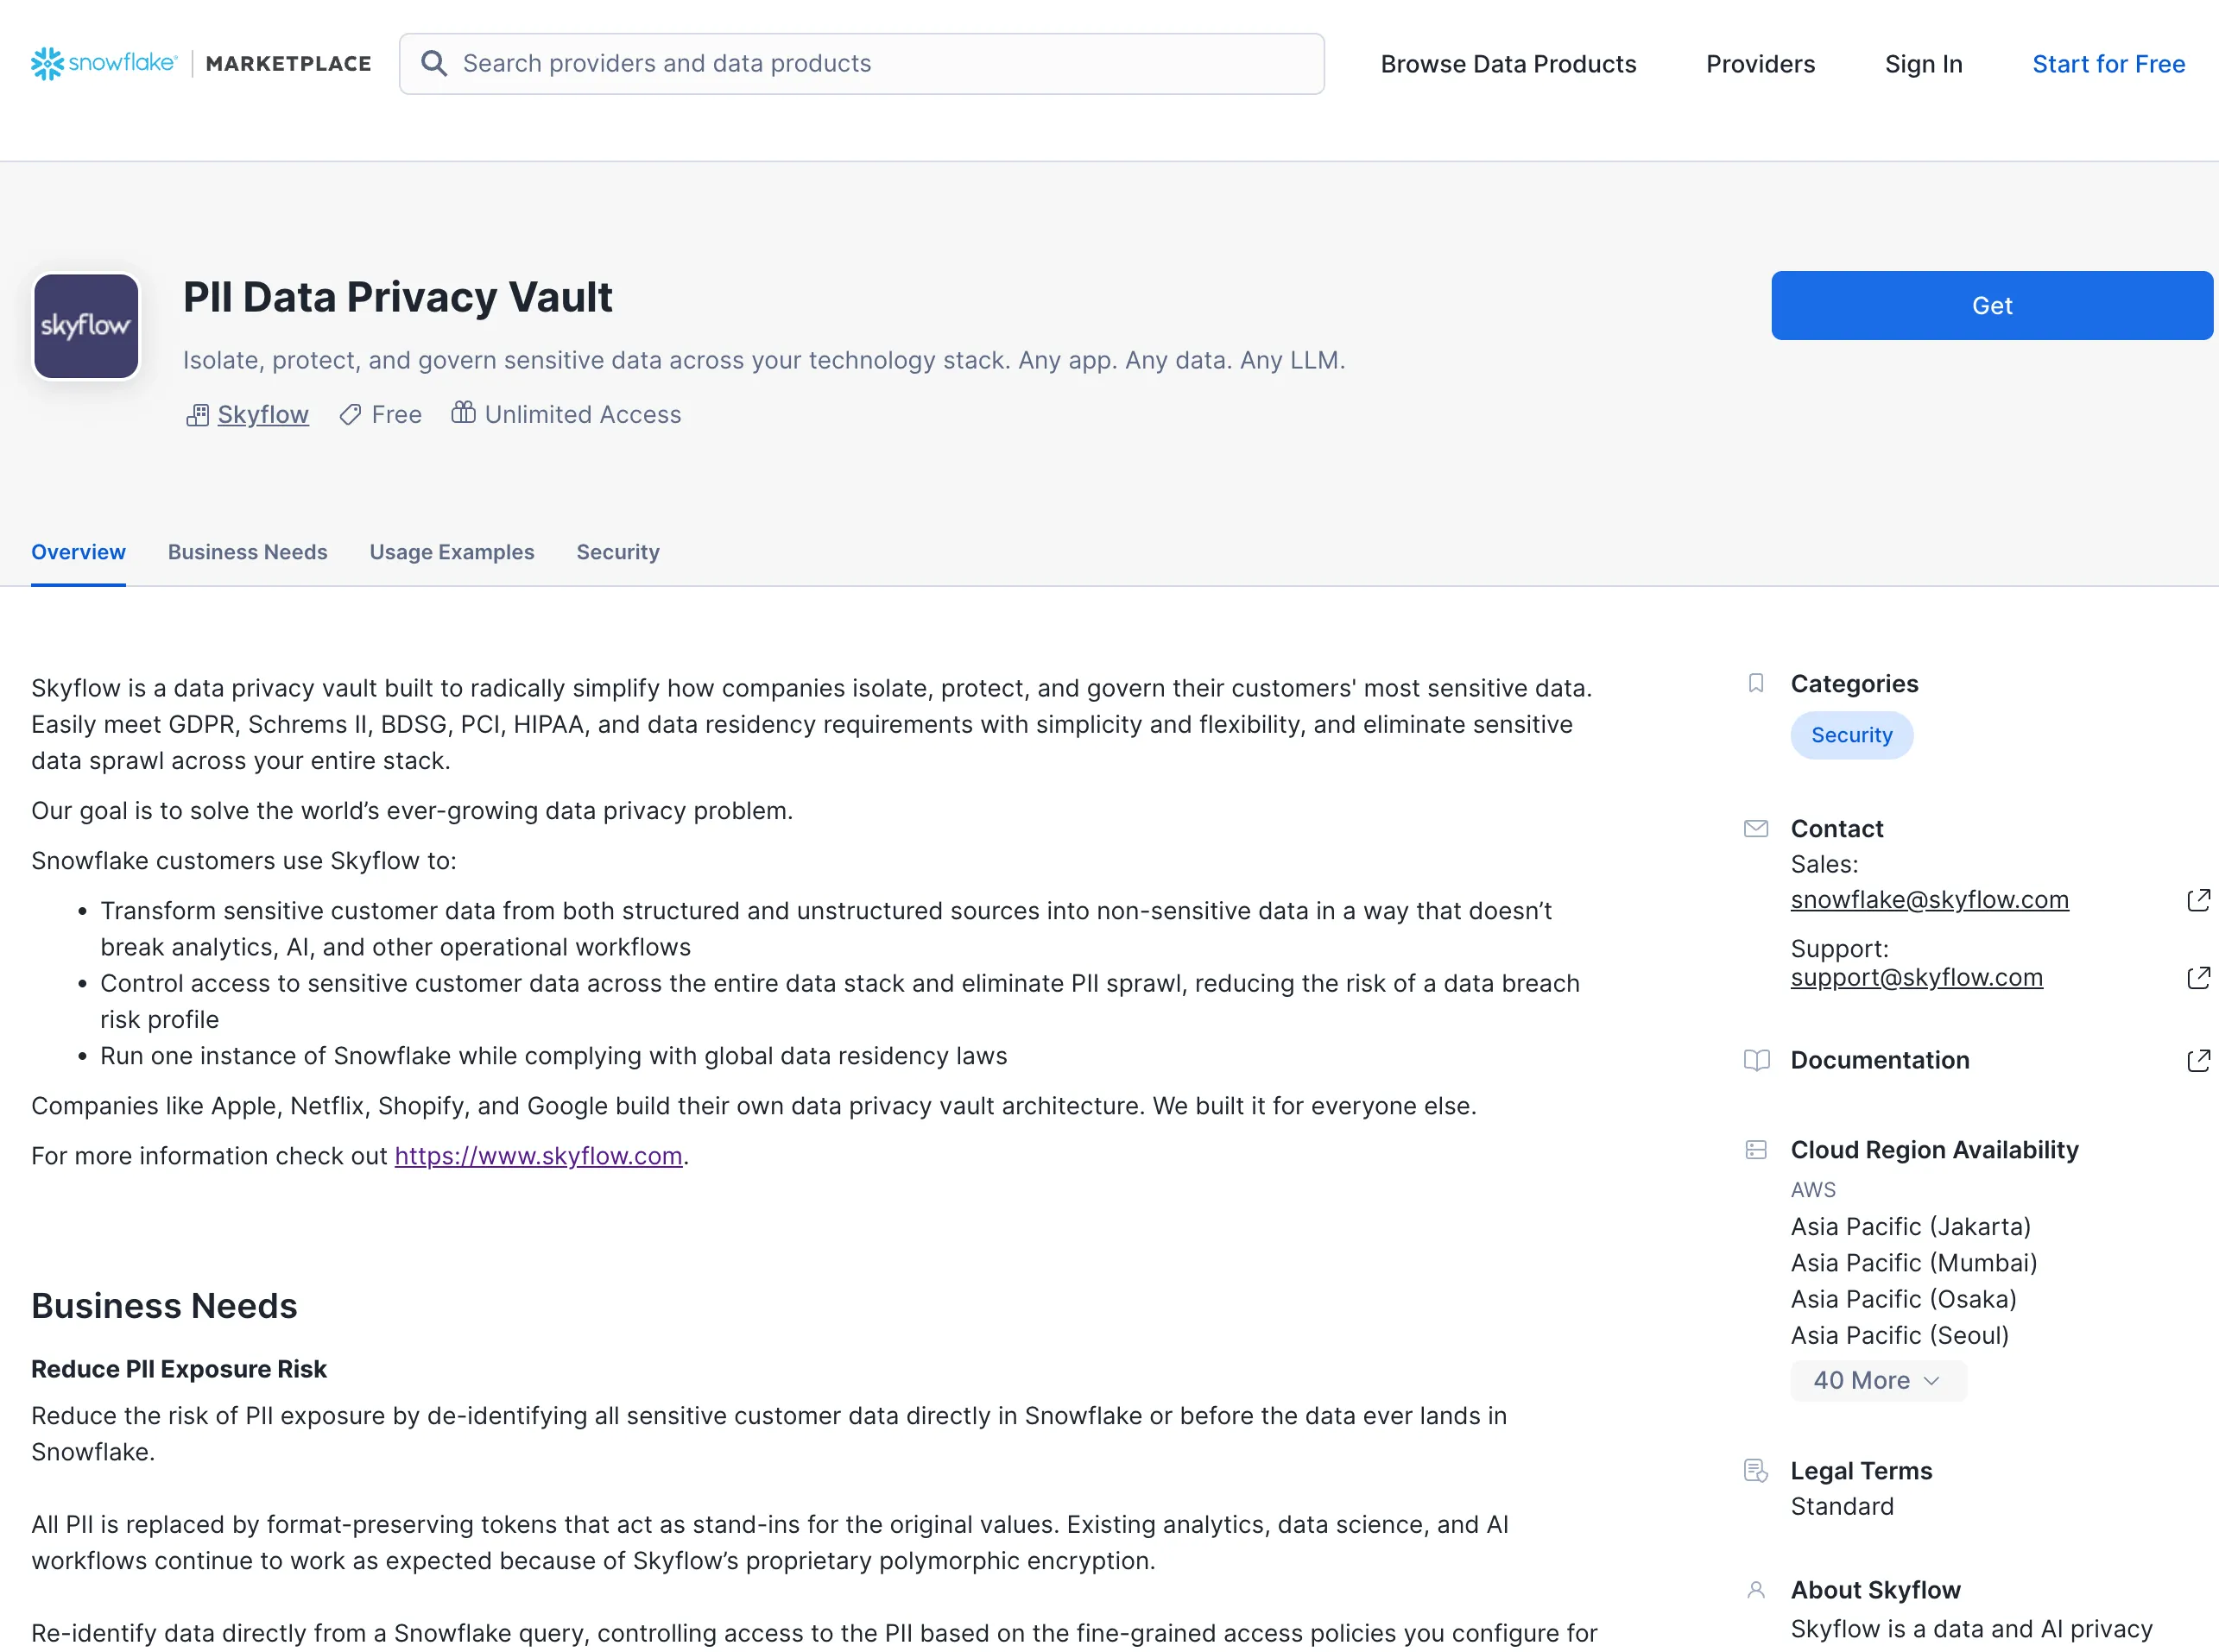The width and height of the screenshot is (2219, 1652).
Task: Open the Skyflow provider link
Action: pos(262,414)
